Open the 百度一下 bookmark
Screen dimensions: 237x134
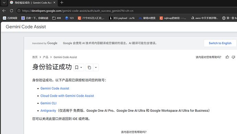(x=35, y=18)
